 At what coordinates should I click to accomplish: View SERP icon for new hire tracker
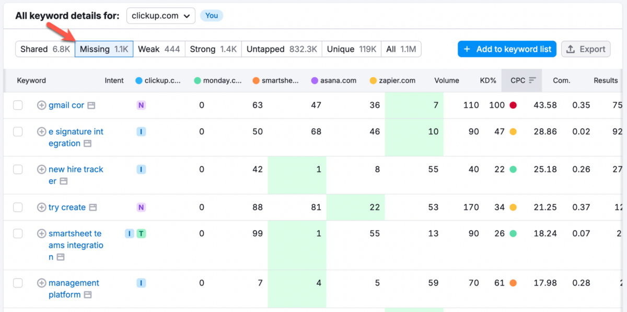63,181
